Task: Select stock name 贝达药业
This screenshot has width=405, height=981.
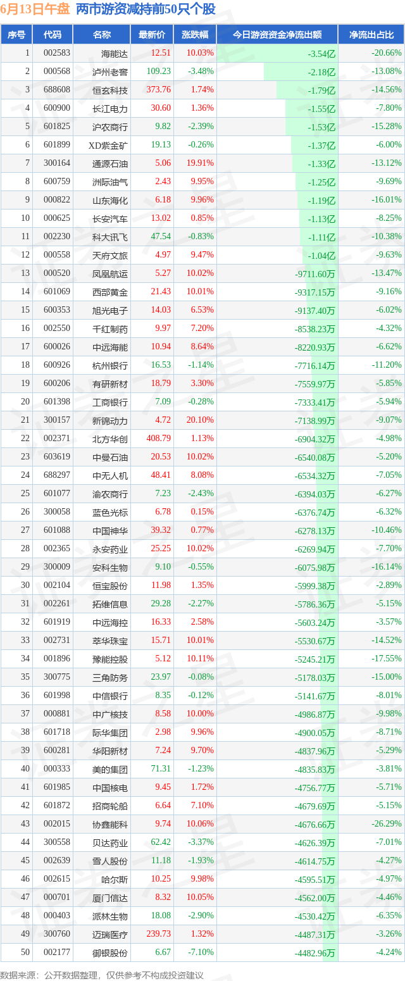Action: 110,843
